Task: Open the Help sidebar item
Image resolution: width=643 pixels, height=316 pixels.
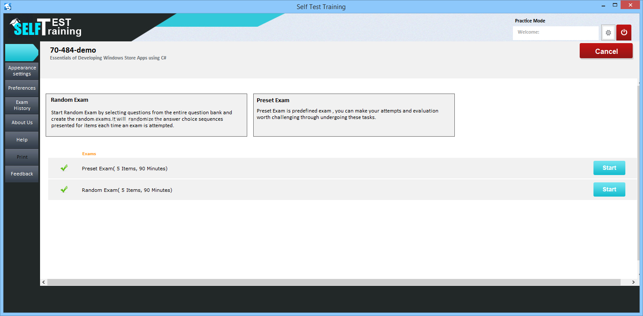Action: tap(22, 140)
